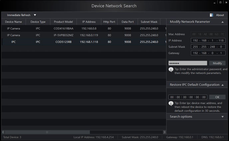Screen dimensions: 229x141
Task: Select the IP-5VP8032MZ device row
Action: [84, 35]
